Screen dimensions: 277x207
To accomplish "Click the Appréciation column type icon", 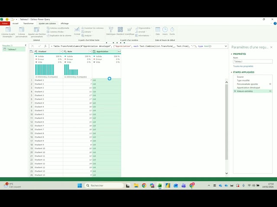I will pos(94,51).
